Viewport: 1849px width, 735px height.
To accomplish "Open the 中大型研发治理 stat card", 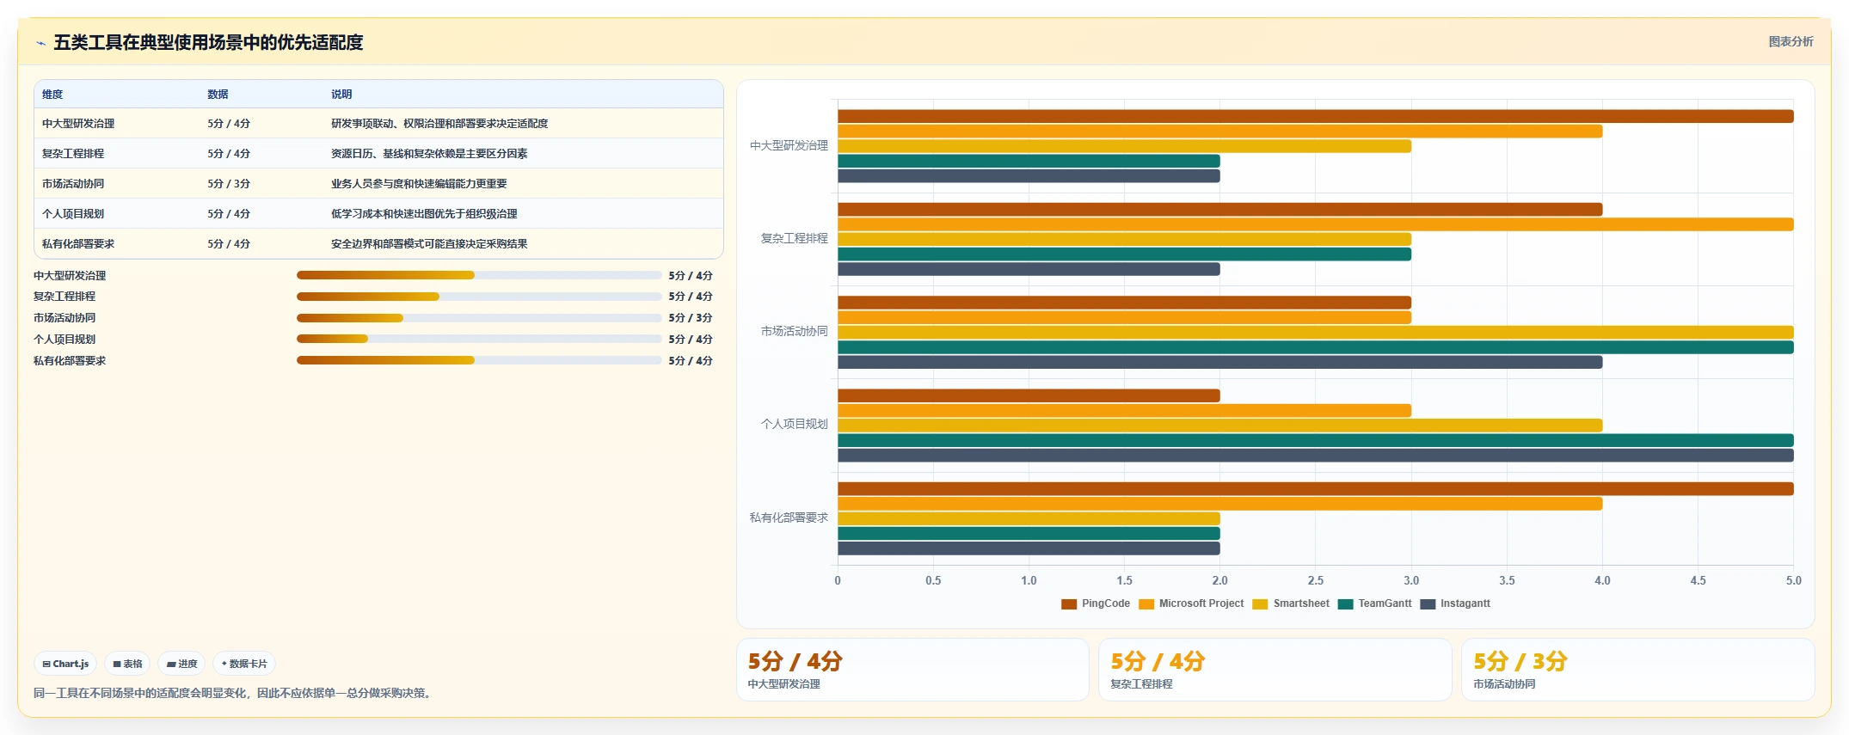I will tap(912, 670).
